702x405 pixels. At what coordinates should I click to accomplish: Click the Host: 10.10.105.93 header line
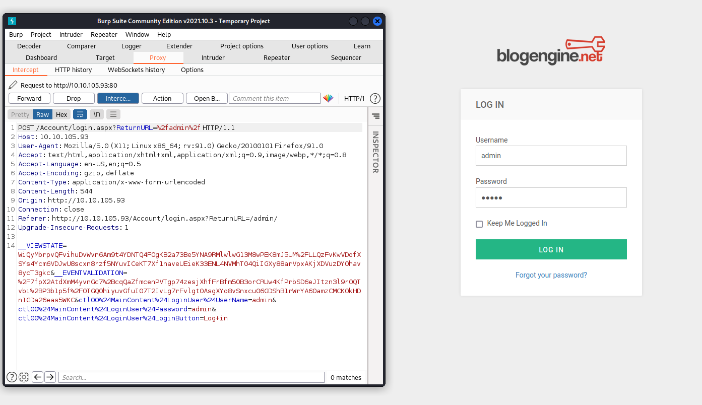(53, 137)
